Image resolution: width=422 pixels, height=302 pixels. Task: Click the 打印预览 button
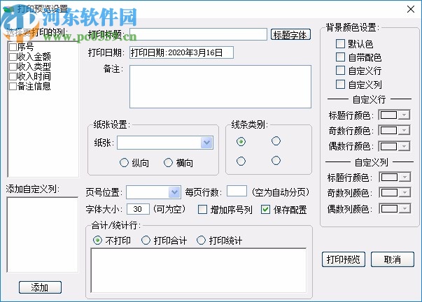coord(344,259)
